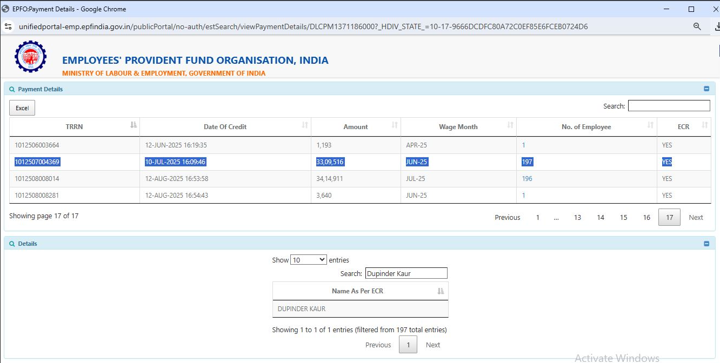The width and height of the screenshot is (720, 363).
Task: Go to page 13 of payments
Action: (x=577, y=218)
